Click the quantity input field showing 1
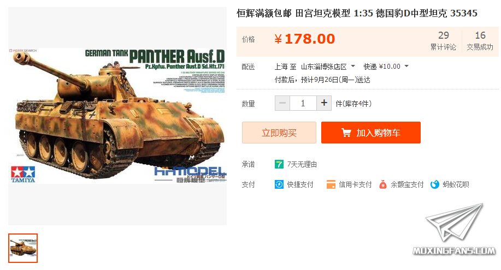Screen dimensions: 501x270 303,103
